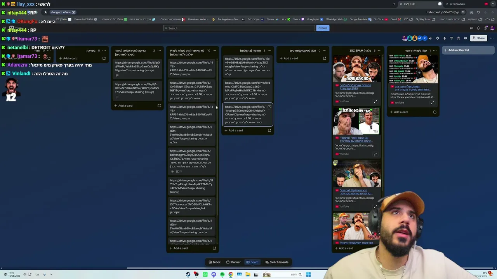Image resolution: width=497 pixels, height=279 pixels.
Task: Open the board filter icon
Action: tap(452, 38)
